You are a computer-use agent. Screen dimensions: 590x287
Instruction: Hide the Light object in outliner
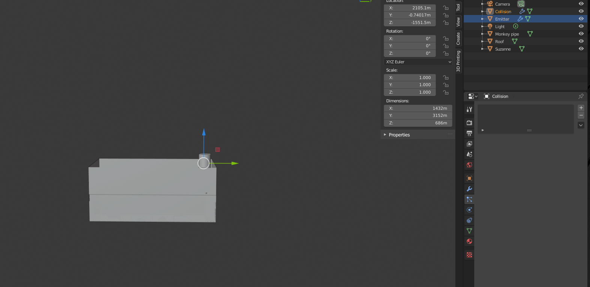[x=581, y=26]
